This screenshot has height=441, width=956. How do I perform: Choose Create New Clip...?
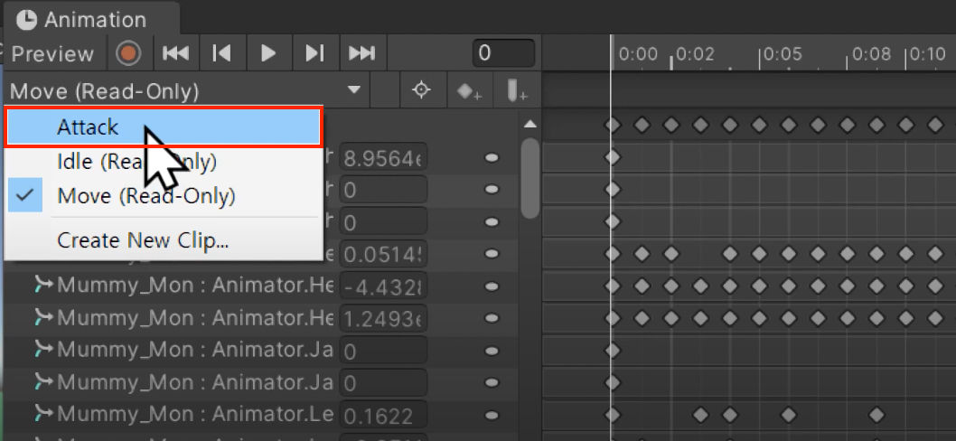[x=164, y=240]
